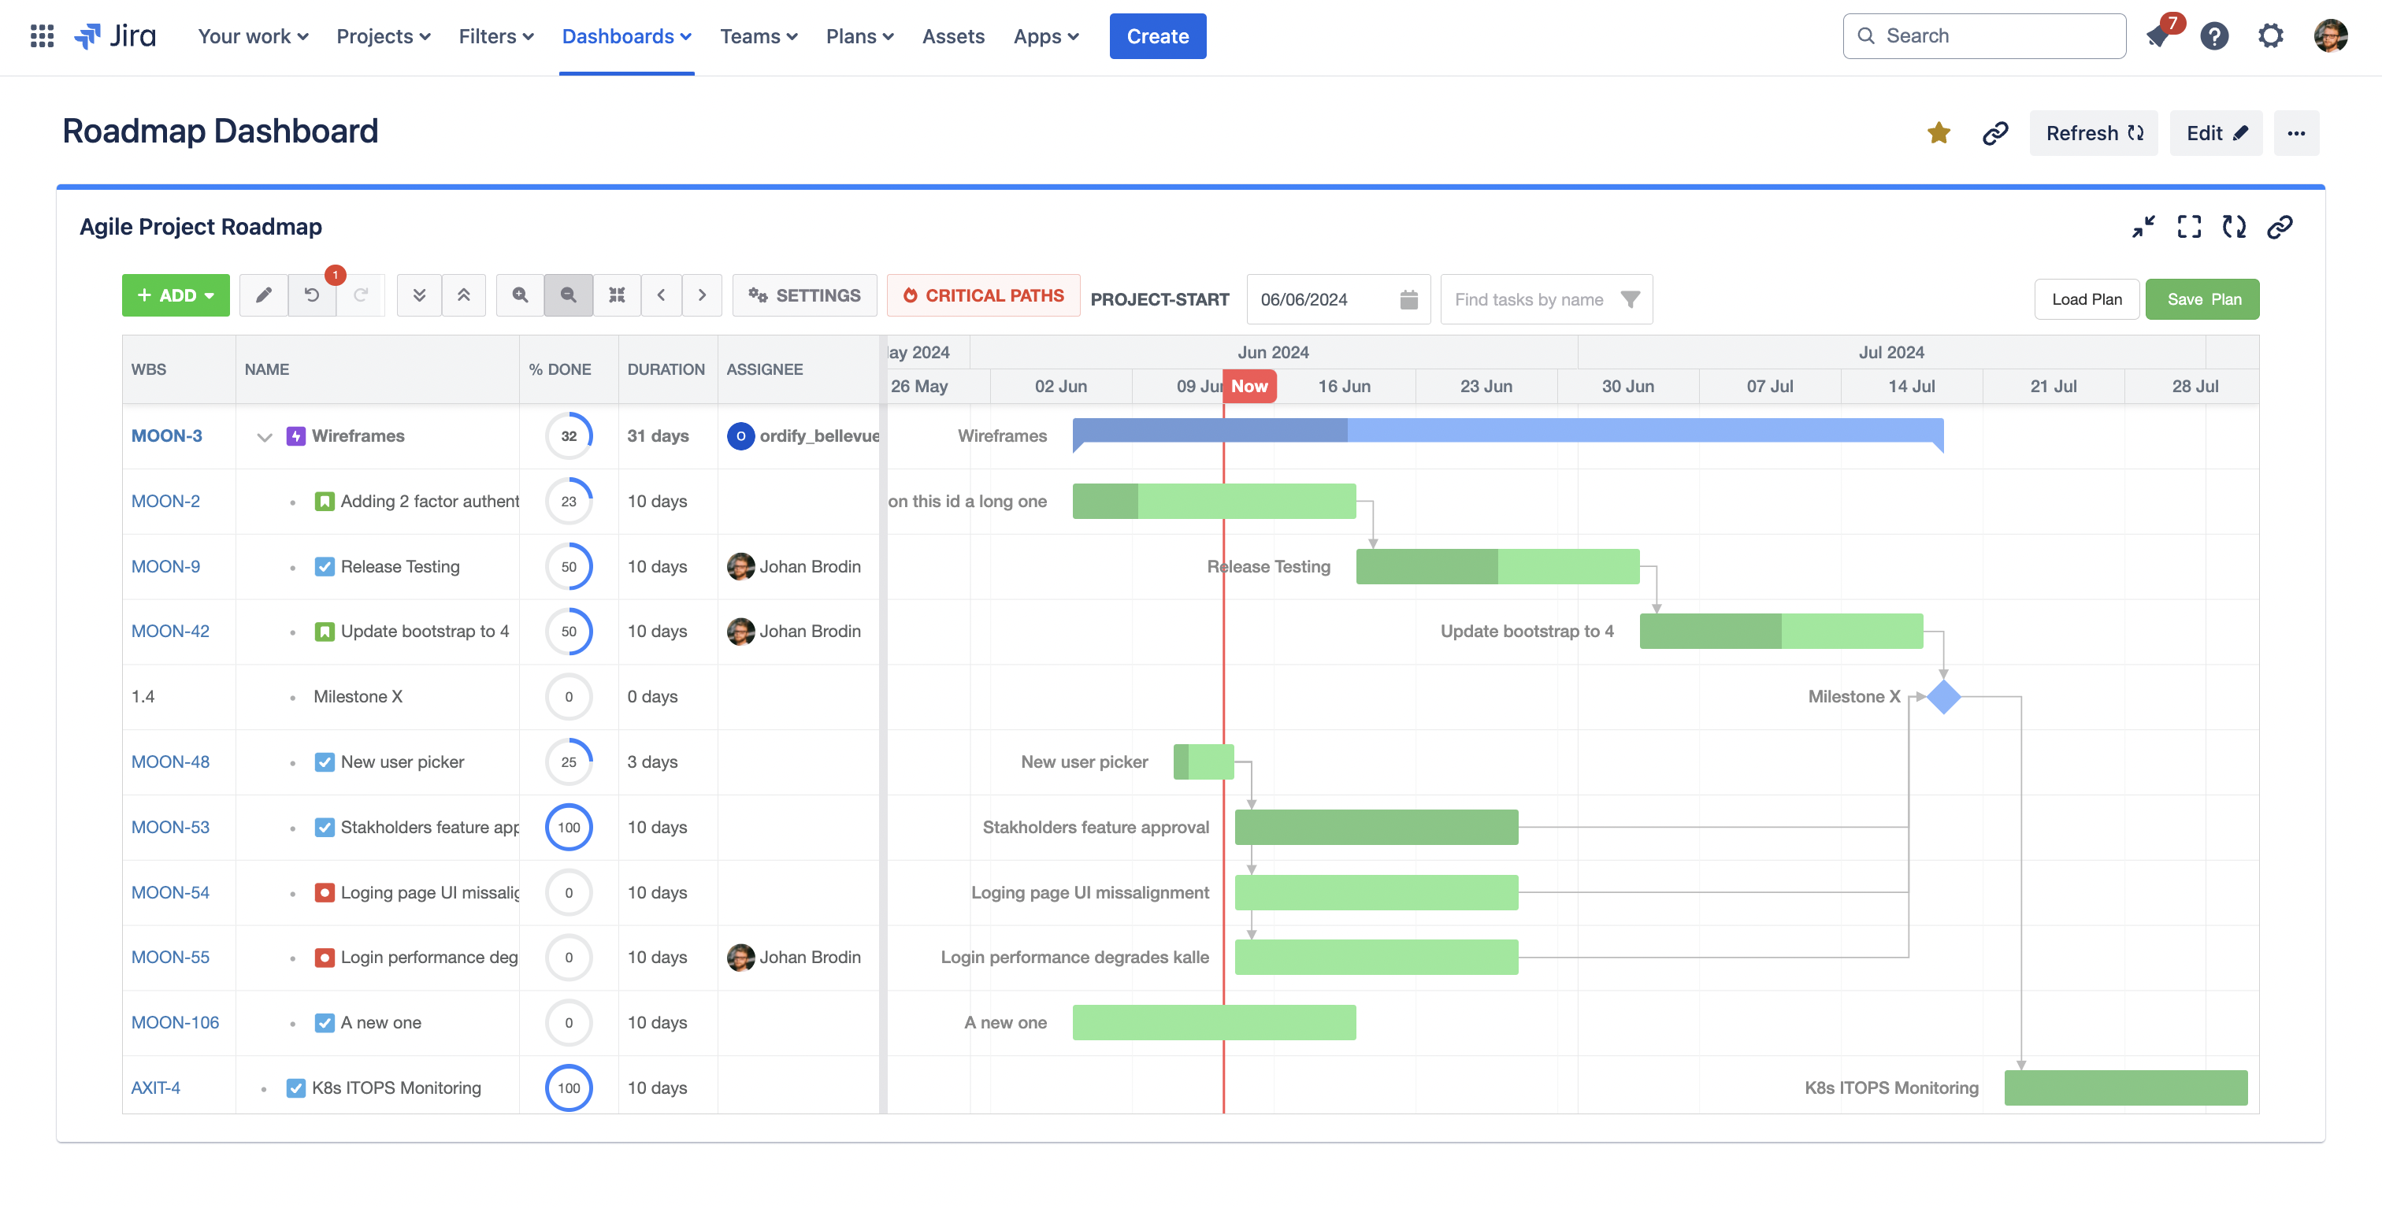This screenshot has height=1208, width=2382.
Task: Open Jira notifications bell
Action: click(2158, 37)
